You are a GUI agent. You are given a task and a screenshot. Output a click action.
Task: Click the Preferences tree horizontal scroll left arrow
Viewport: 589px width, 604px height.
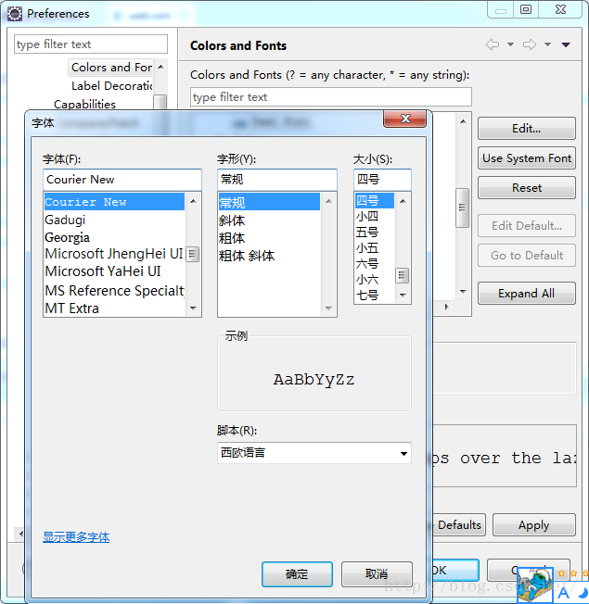[x=20, y=534]
